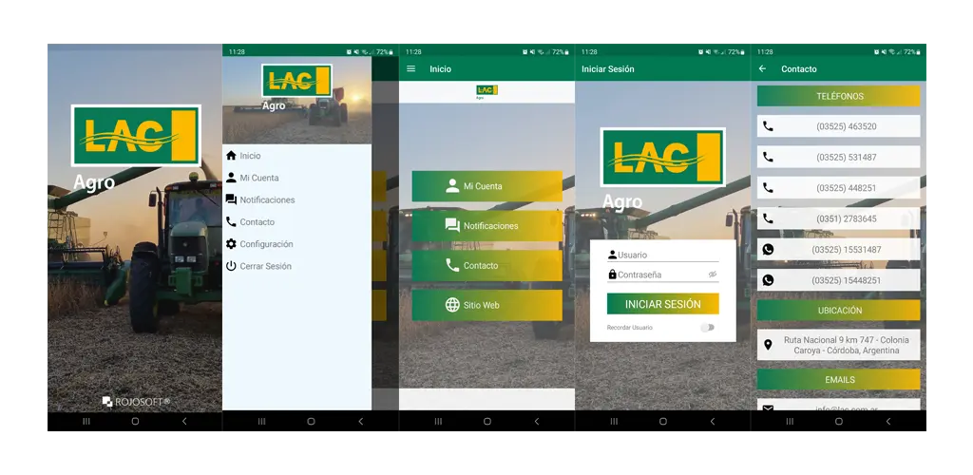Tap the Contacto button on Inicio screen

487,265
